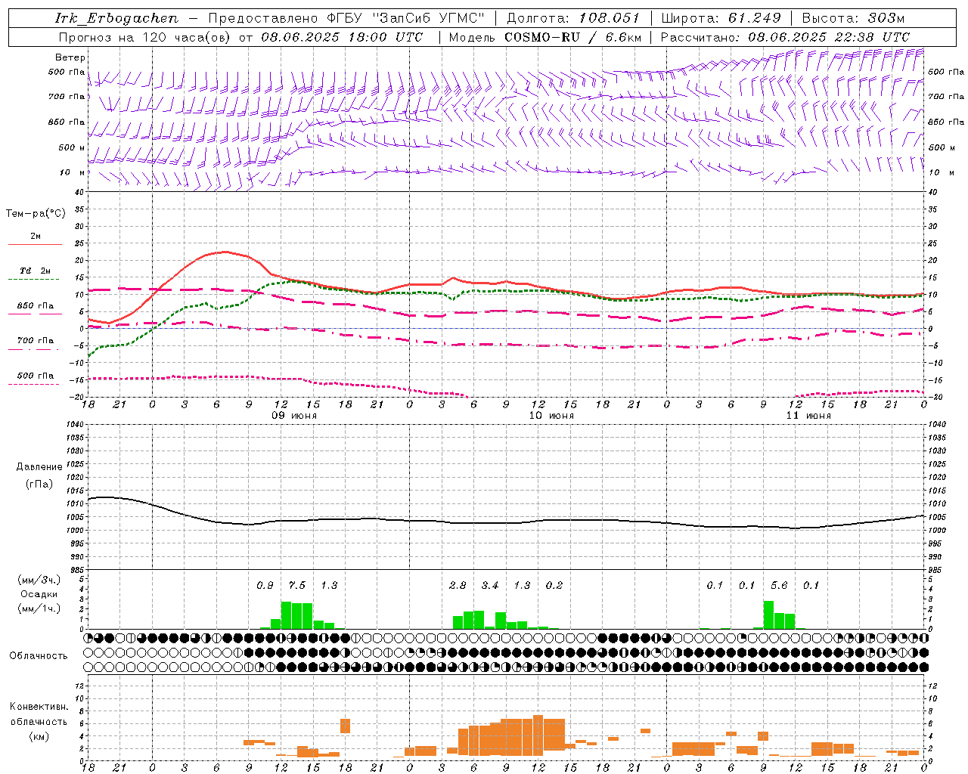Click the precipitation total '5.6'
Screen dimensions: 968x774
point(779,586)
